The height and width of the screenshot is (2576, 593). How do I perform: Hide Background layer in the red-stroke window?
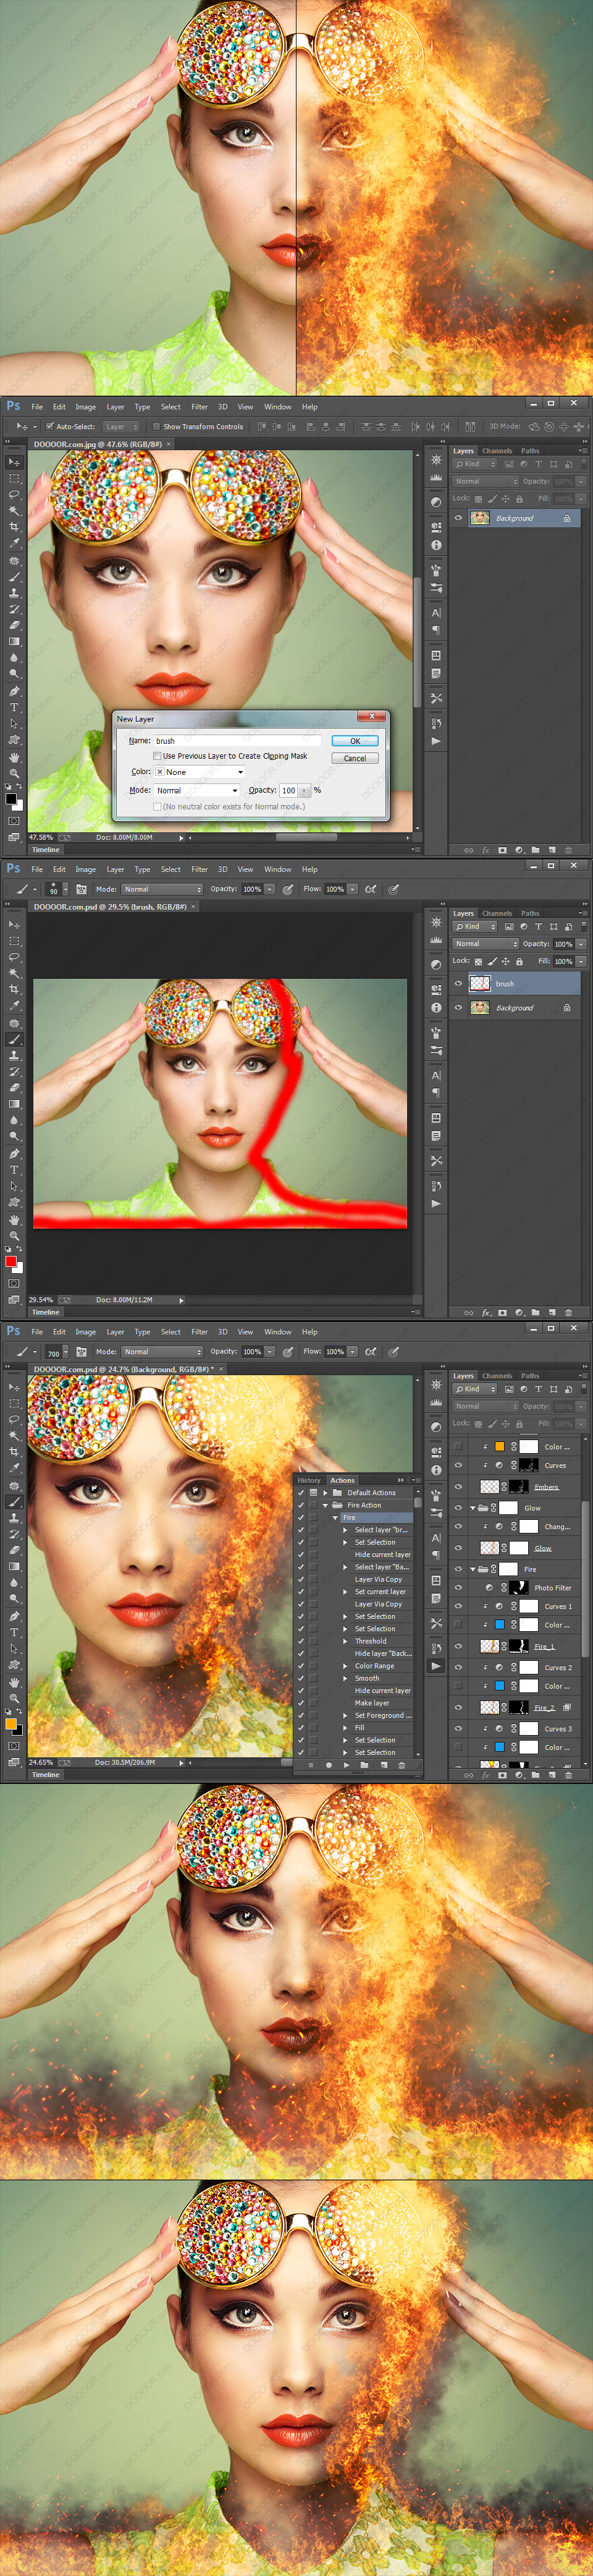[x=458, y=1007]
